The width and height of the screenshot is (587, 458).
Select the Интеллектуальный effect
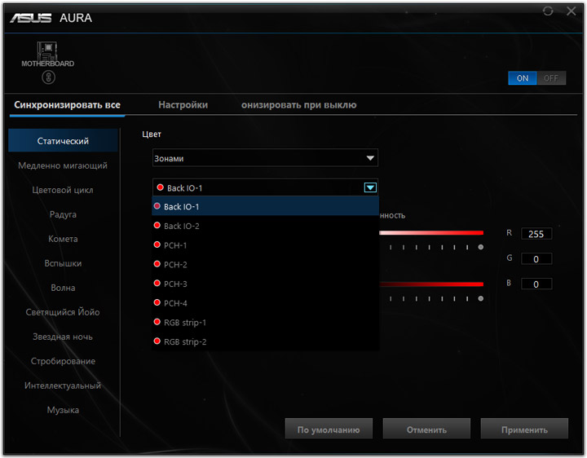click(63, 385)
